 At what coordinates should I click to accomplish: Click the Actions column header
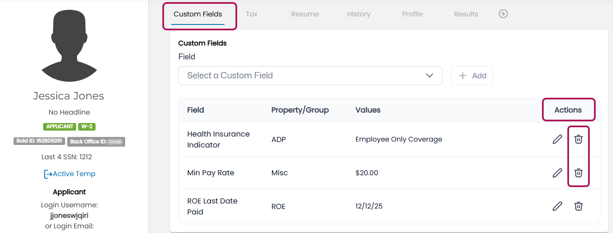(568, 110)
